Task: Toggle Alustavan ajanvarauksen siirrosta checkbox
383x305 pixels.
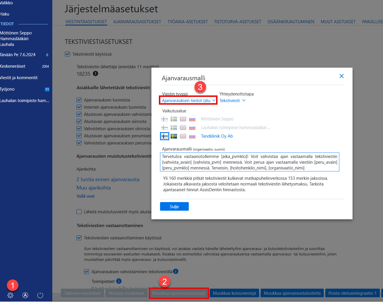Action: (x=79, y=122)
